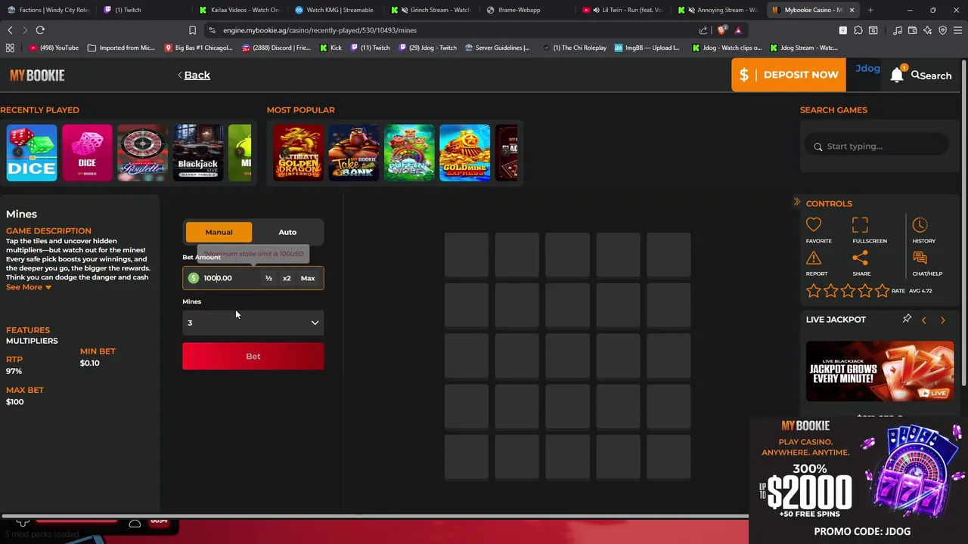Open Fullscreen mode from the controls
The height and width of the screenshot is (544, 968).
coord(860,225)
